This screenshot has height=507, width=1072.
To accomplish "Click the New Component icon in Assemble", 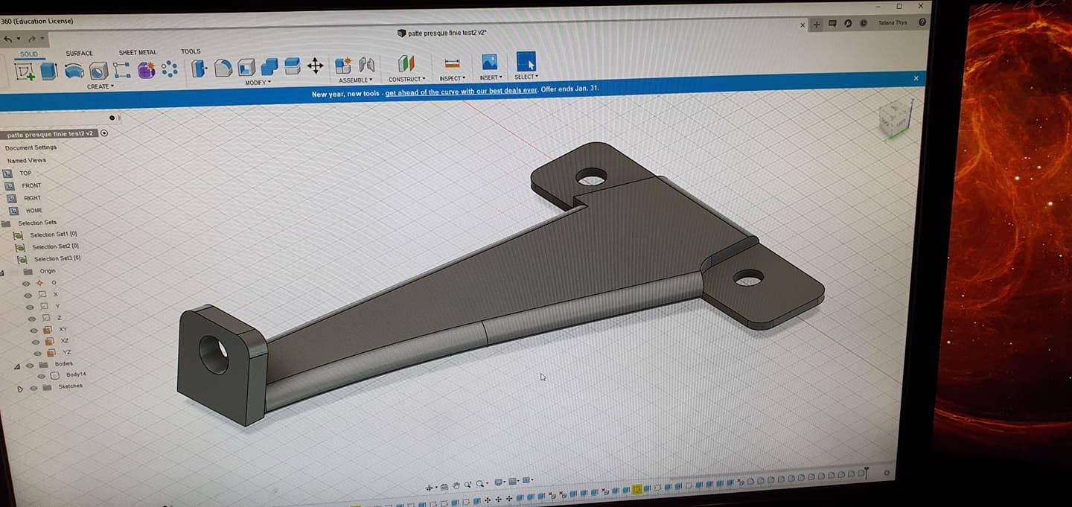I will 343,66.
